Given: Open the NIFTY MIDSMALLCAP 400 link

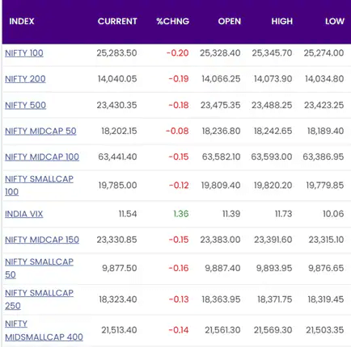Looking at the screenshot, I should (x=44, y=330).
